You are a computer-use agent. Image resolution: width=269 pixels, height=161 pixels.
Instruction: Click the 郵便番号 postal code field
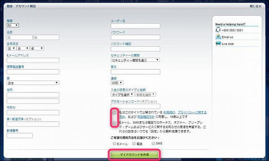pyautogui.click(x=20, y=136)
